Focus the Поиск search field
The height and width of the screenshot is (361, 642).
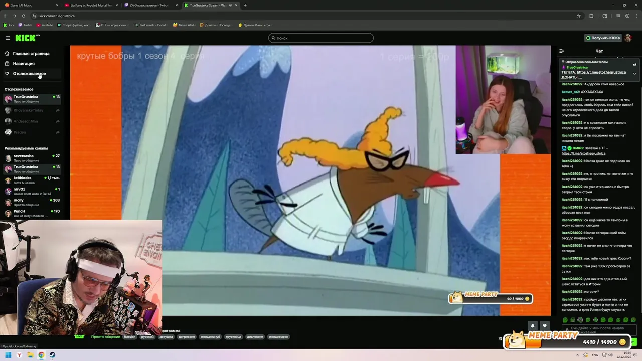click(321, 38)
